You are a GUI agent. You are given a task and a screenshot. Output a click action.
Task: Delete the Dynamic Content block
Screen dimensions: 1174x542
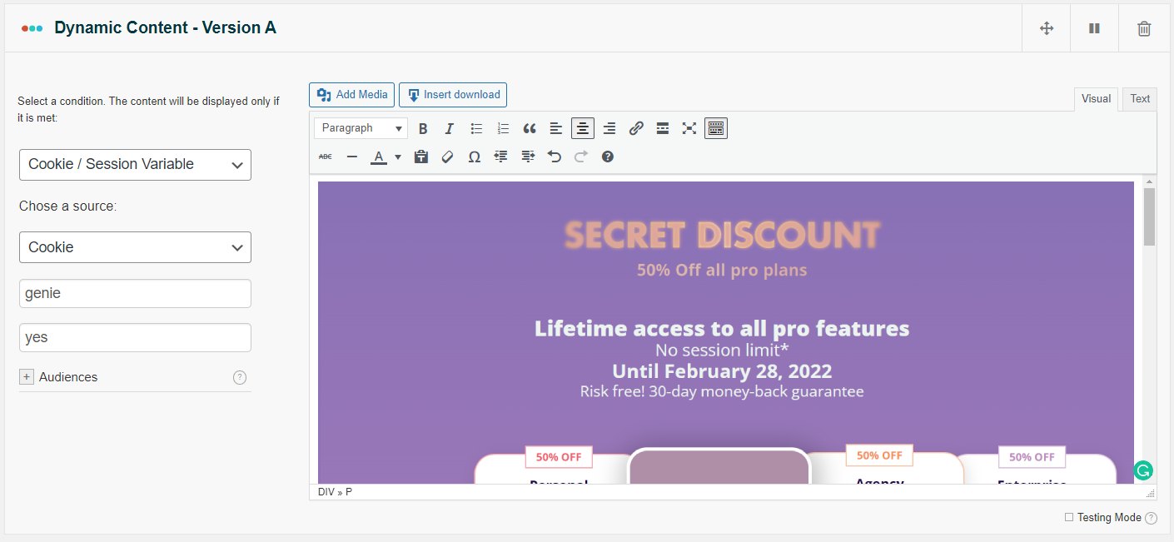tap(1143, 27)
